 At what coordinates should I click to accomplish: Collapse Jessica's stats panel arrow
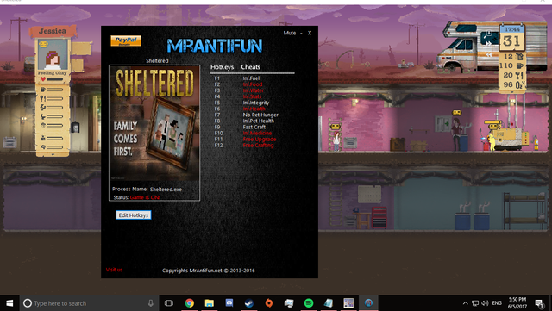point(53,154)
